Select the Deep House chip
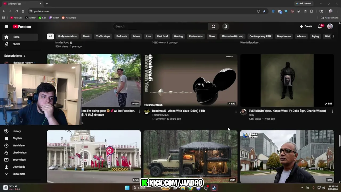 pyautogui.click(x=284, y=36)
